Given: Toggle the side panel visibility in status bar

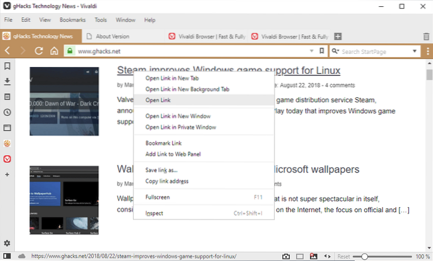Looking at the screenshot, I should [6, 256].
